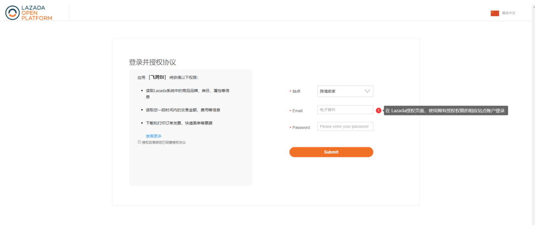Click the dark tooltip about Lazada授权页面
Screen dimensions: 535x225
click(x=445, y=111)
